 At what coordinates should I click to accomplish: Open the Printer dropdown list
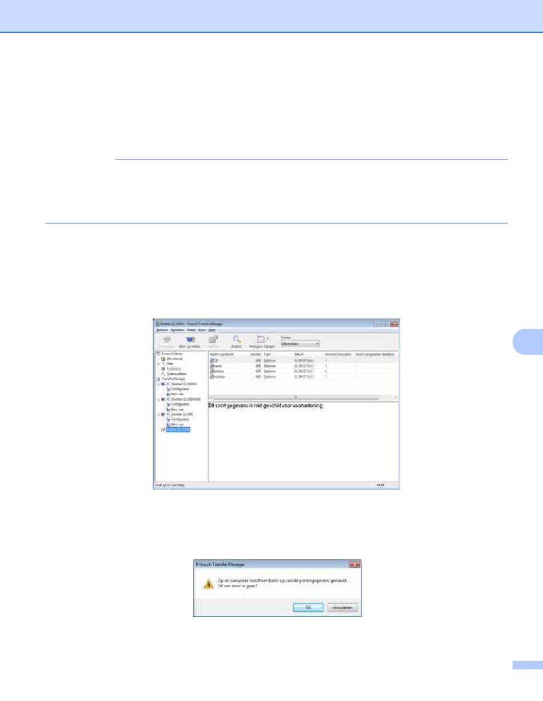(x=301, y=344)
